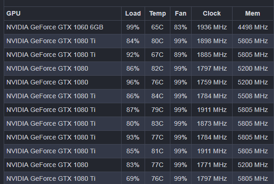
Task: Click the 1936 MHz clock value
Action: click(212, 27)
